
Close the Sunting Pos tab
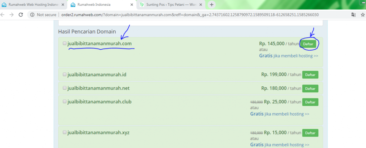click(201, 4)
